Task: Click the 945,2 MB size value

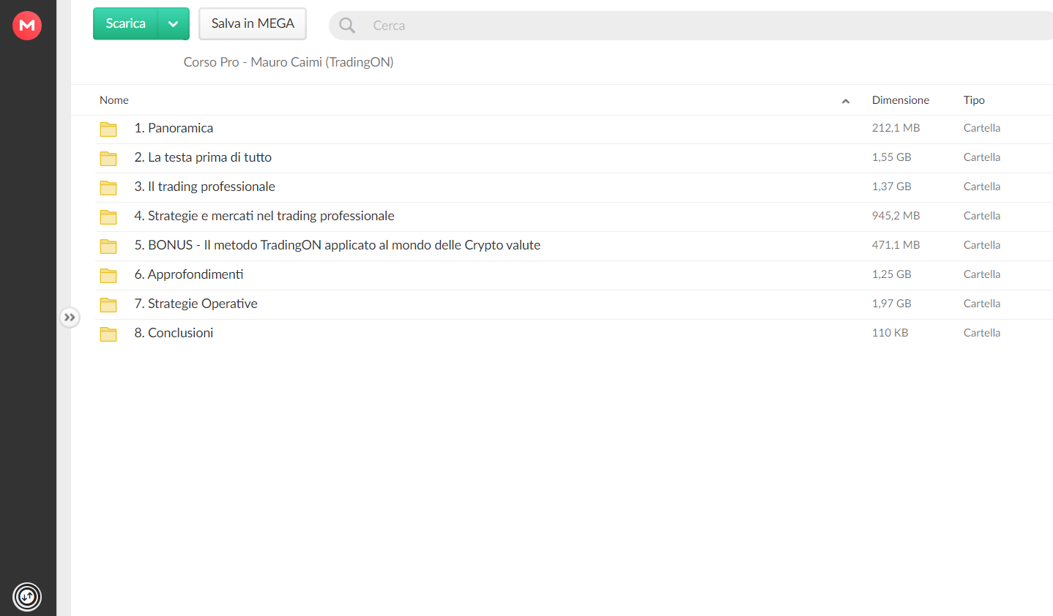Action: pos(896,216)
